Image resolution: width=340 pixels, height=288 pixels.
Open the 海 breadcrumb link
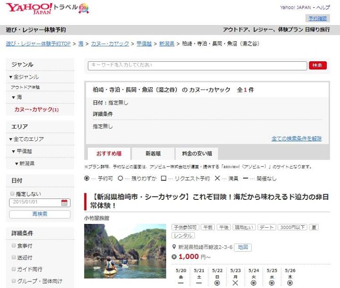tap(81, 44)
